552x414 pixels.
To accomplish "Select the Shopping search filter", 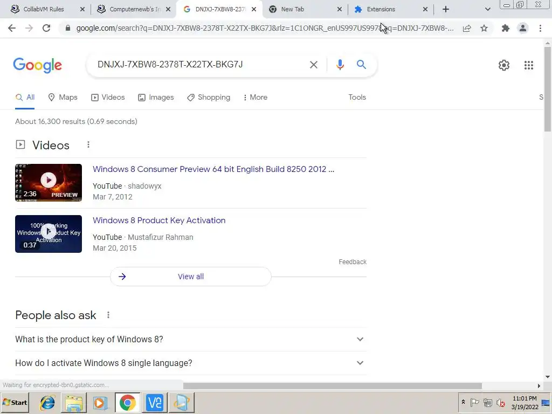I will 209,97.
